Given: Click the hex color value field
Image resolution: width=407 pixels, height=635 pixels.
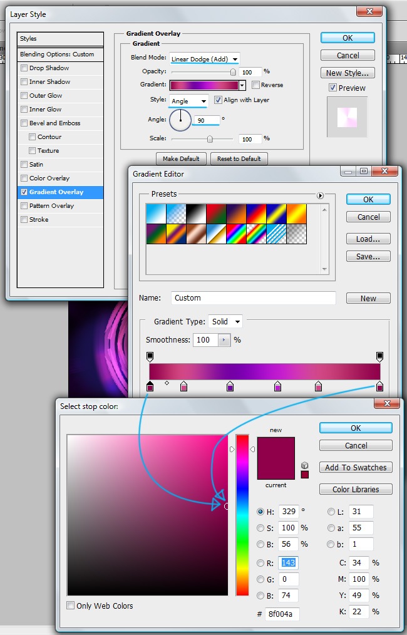Looking at the screenshot, I should click(x=282, y=614).
